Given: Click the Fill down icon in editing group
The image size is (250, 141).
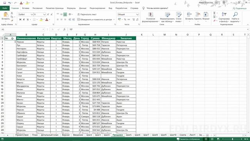Looking at the screenshot, I should 214,17.
